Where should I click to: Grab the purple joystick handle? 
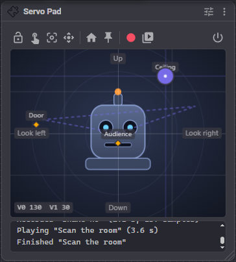(165, 76)
